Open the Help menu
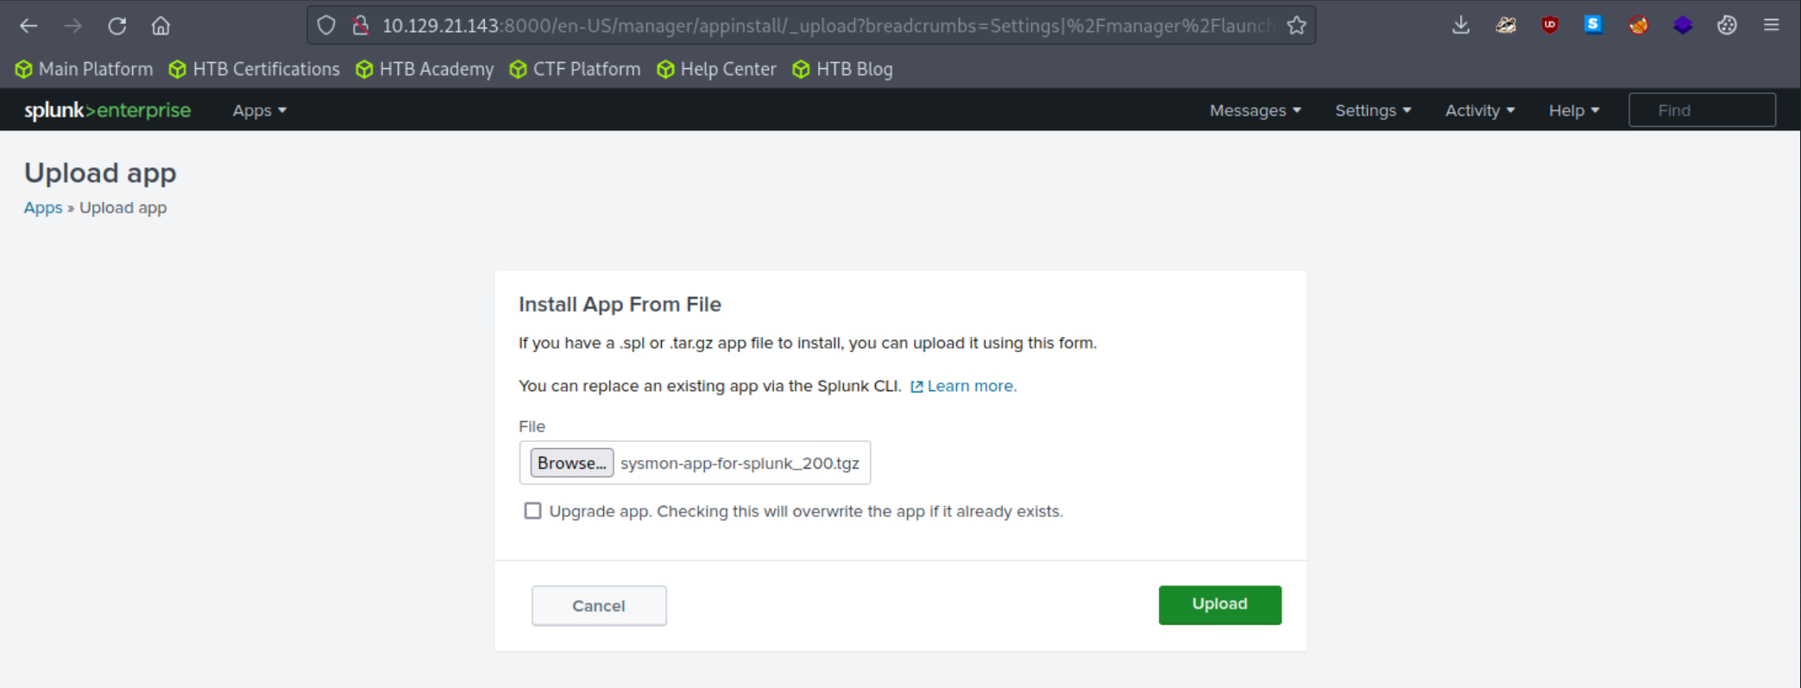This screenshot has width=1801, height=688. pos(1573,110)
